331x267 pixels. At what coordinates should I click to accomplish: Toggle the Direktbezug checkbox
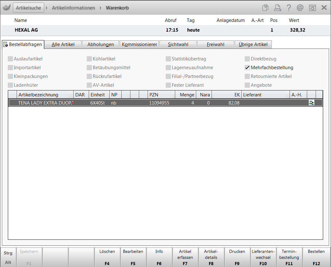pyautogui.click(x=248, y=59)
